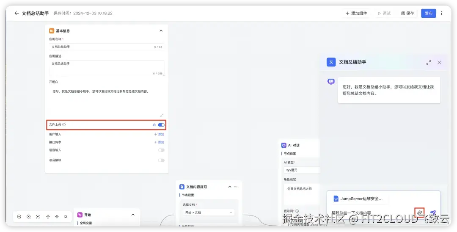Zoom in the canvas
The image size is (457, 232).
(x=29, y=217)
